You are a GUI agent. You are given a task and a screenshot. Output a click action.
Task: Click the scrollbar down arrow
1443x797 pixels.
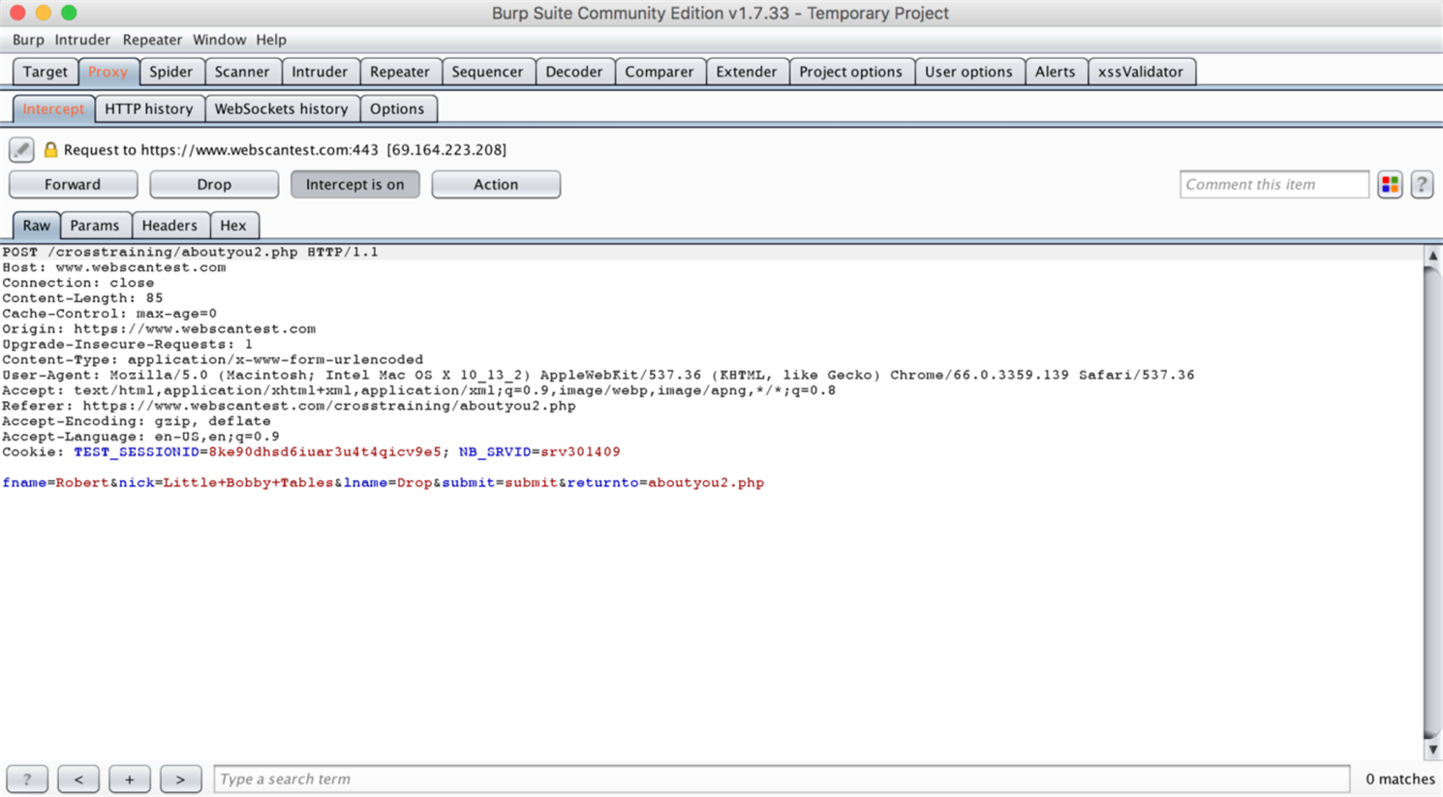[1432, 751]
